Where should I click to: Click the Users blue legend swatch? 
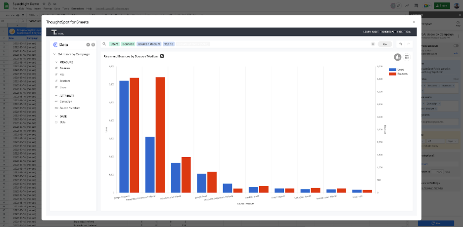point(392,70)
